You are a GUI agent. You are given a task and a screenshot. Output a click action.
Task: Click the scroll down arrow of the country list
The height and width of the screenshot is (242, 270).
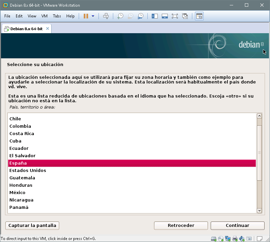pyautogui.click(x=259, y=210)
